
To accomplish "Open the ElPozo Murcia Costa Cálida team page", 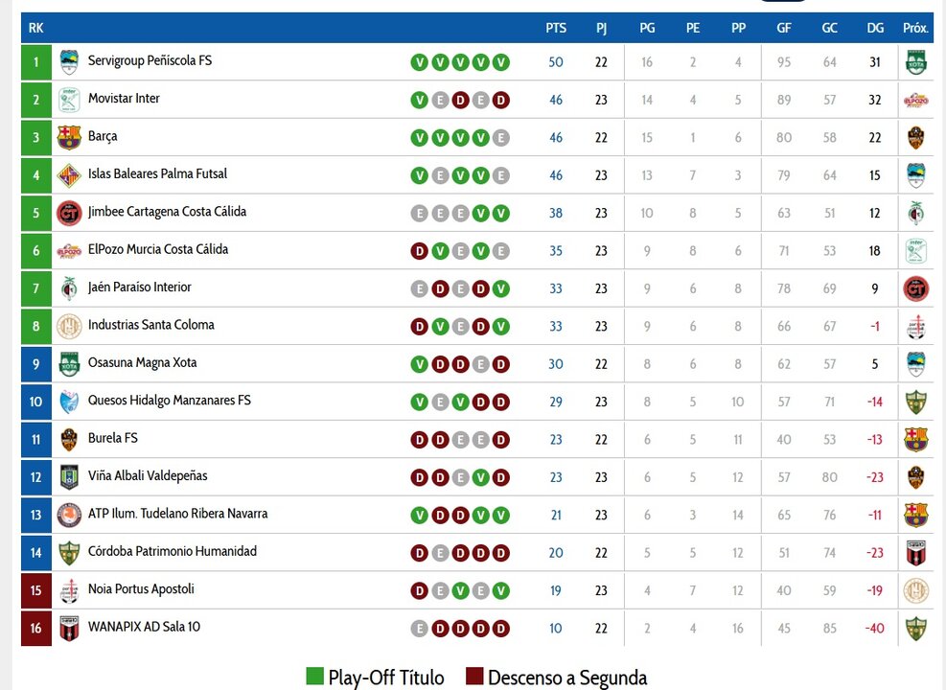I will [x=158, y=250].
